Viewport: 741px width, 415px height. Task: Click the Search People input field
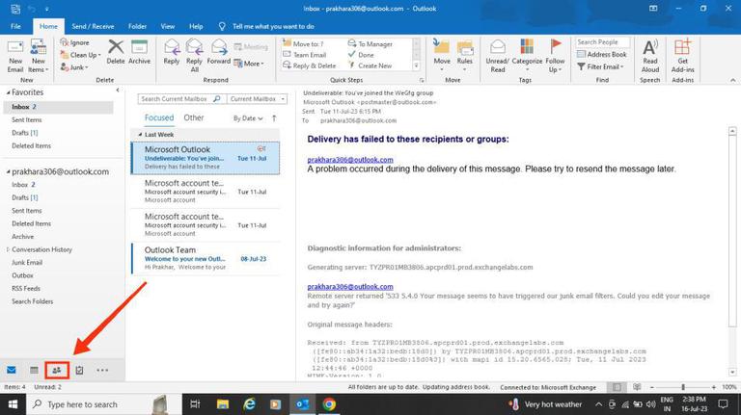point(602,42)
